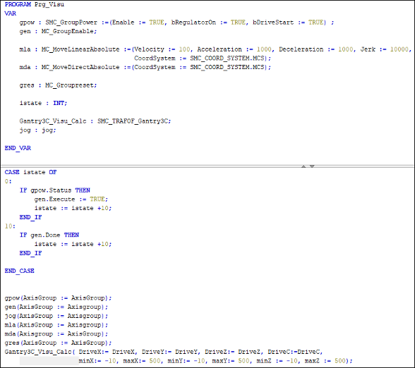Click the Acceleration value 1000

(264, 49)
